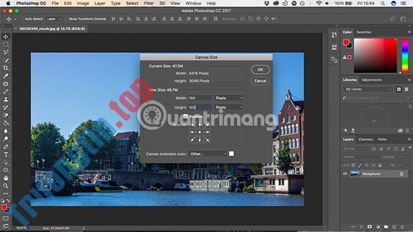Screen dimensions: 413x232
Task: Open the search icon in options bar
Action: (393, 18)
